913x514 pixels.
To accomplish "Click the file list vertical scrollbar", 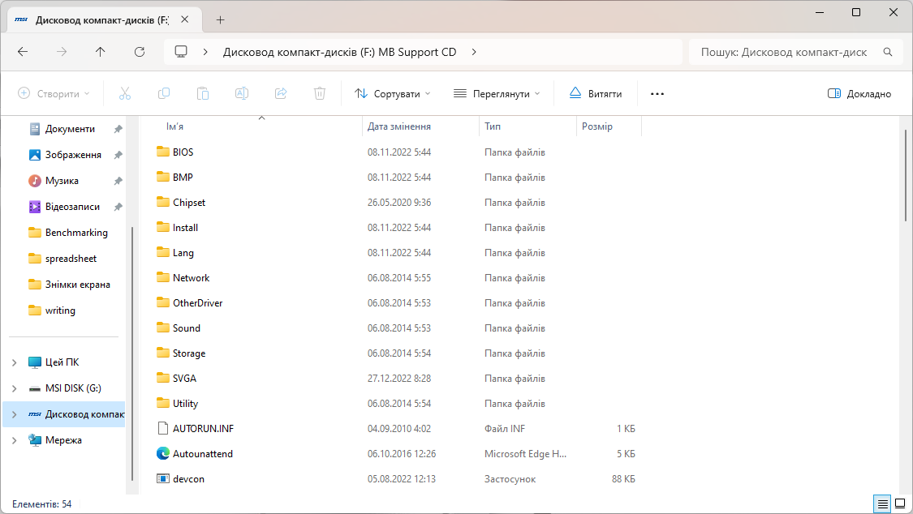I will 906,174.
